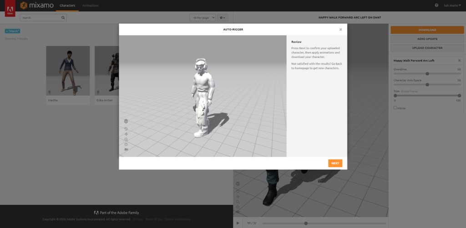Select zoom magnifier icon in Auto-Rigger dialog

[126, 139]
